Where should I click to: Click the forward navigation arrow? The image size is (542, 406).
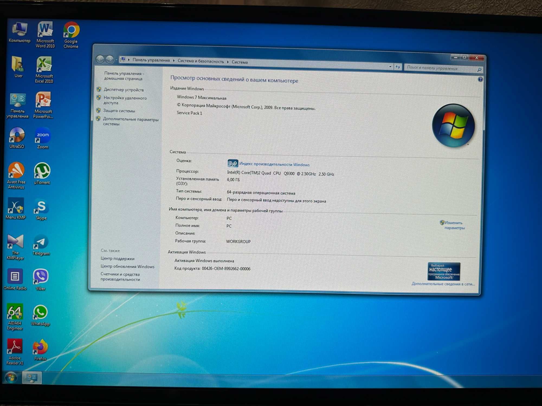109,59
